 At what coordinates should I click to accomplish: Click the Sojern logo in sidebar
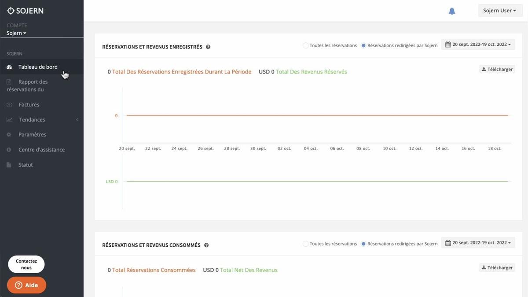pos(25,11)
